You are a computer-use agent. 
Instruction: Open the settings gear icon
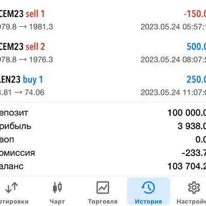(x=194, y=187)
